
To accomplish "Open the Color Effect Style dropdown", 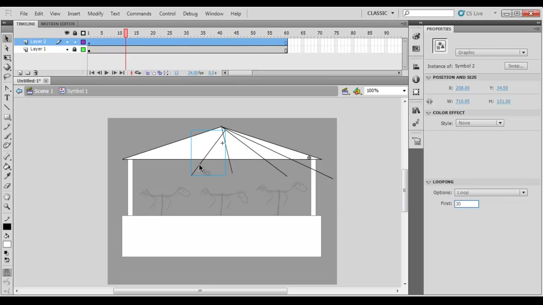I will [480, 123].
